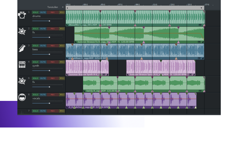240x147 pixels.
Task: Select the MoveMe drums clip
Action: point(135,18)
